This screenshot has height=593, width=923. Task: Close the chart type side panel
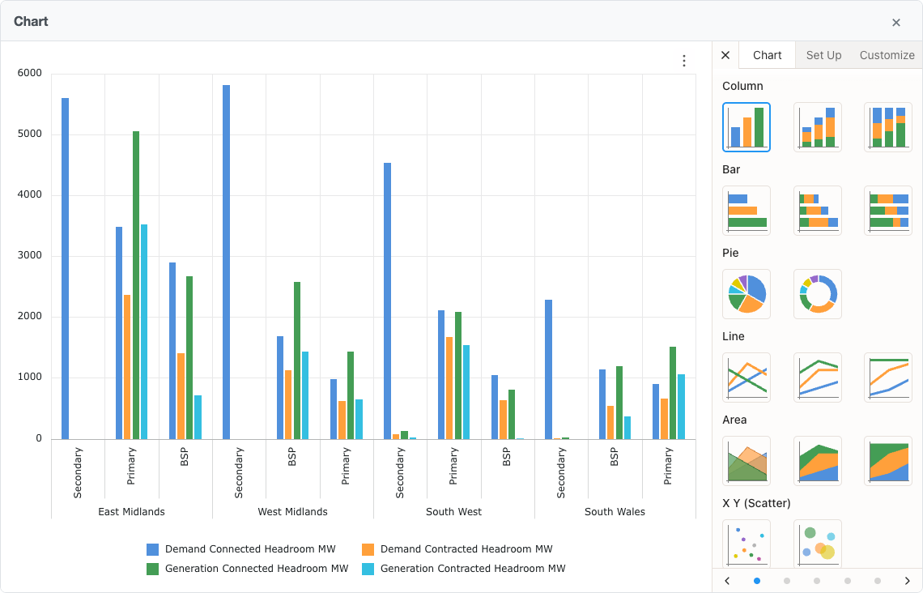click(725, 54)
